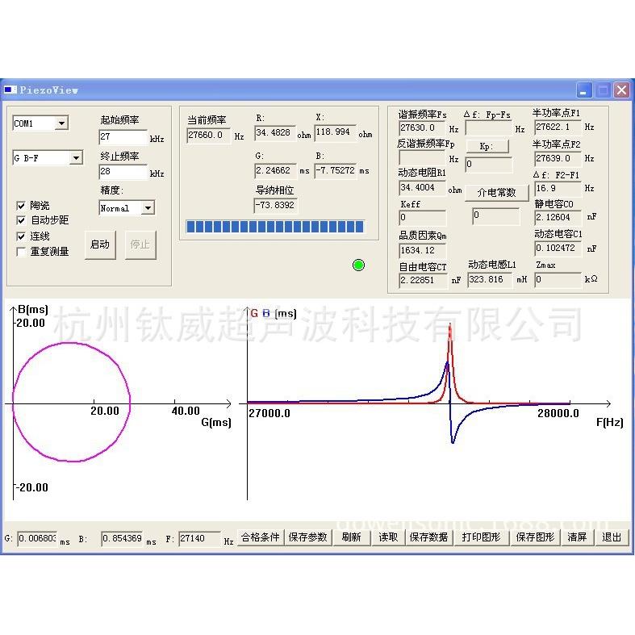Image resolution: width=635 pixels, height=635 pixels.
Task: Click the 谐振频率Fs field showing 27630.0
Action: 422,128
